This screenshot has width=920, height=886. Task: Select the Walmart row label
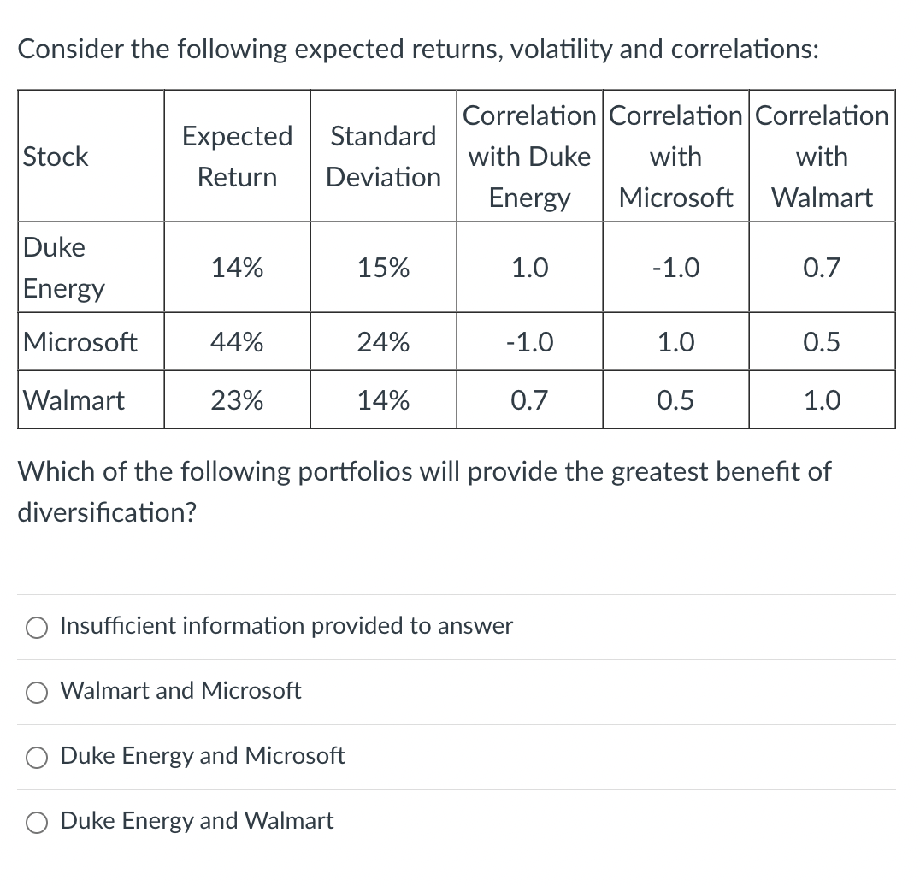(x=73, y=399)
